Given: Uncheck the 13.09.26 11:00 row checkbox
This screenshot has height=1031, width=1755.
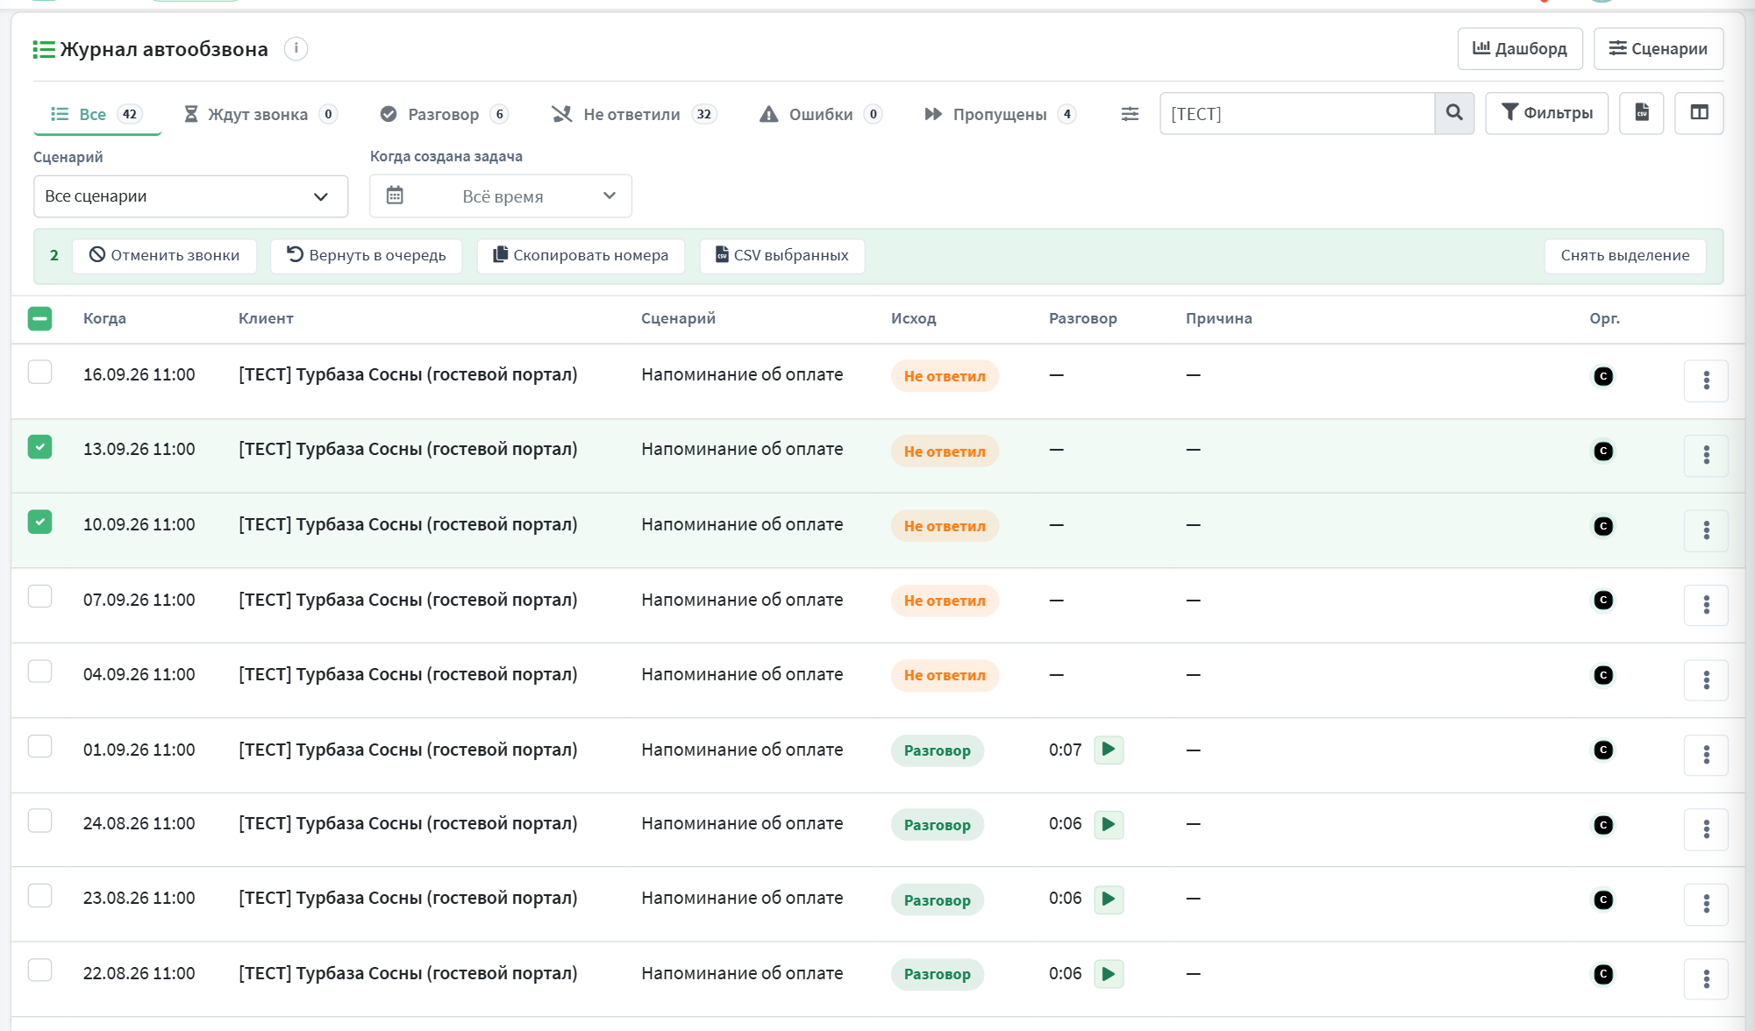Looking at the screenshot, I should tap(39, 447).
